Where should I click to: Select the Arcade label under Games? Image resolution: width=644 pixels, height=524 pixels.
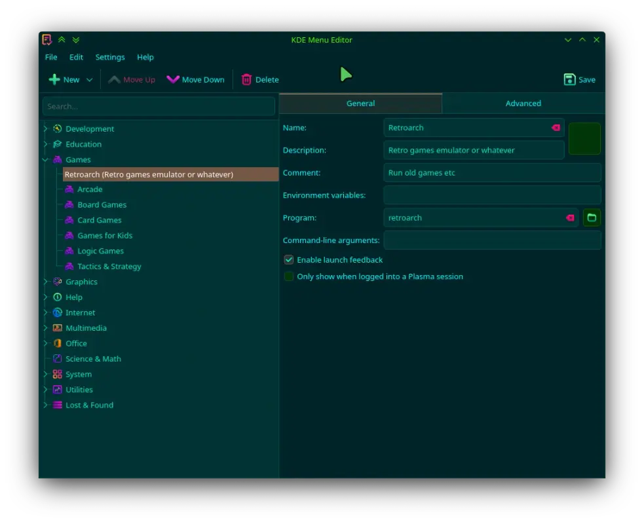pos(90,189)
